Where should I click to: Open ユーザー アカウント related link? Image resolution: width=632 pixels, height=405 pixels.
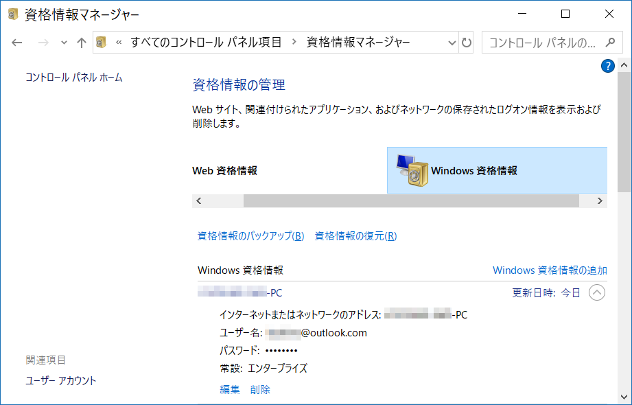61,380
